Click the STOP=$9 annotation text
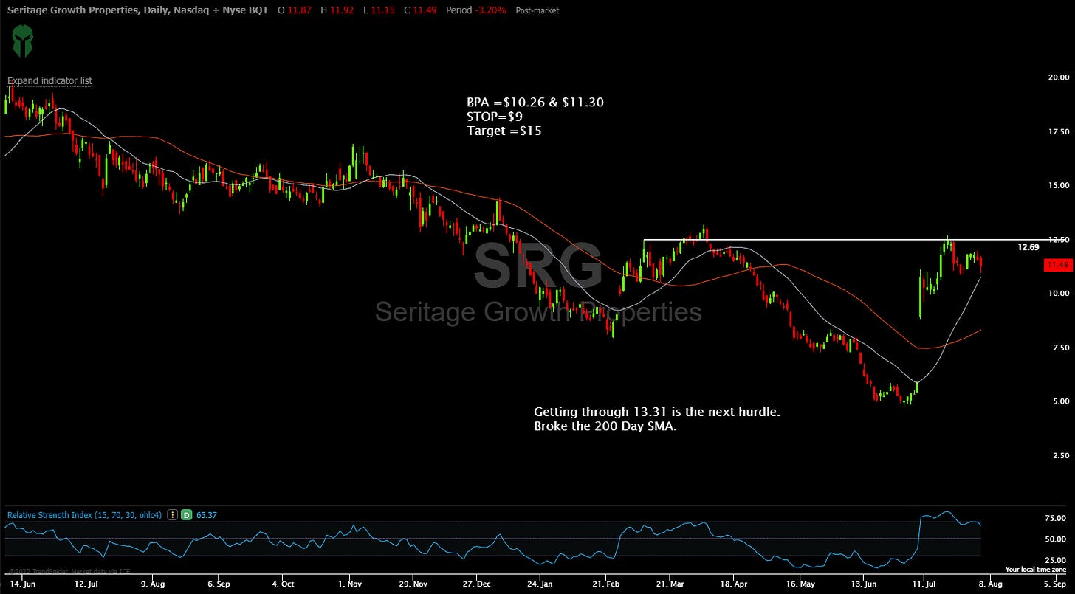 click(x=494, y=117)
